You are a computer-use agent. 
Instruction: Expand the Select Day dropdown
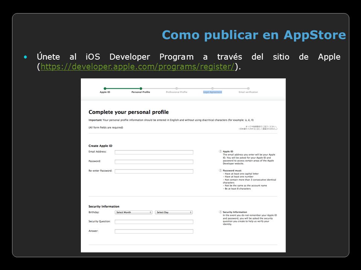pyautogui.click(x=174, y=212)
